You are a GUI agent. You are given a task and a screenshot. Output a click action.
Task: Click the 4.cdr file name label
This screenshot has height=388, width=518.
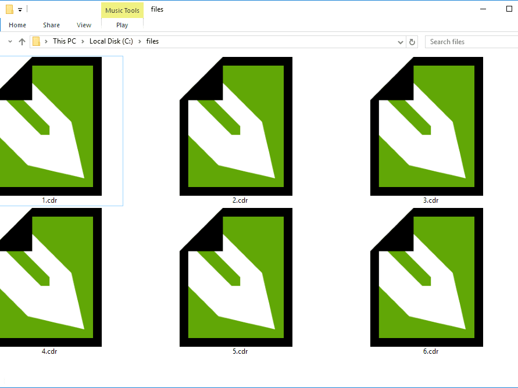[x=49, y=351]
